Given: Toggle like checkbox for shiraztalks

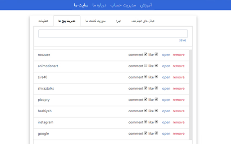Looking at the screenshot, I should 156,88.
